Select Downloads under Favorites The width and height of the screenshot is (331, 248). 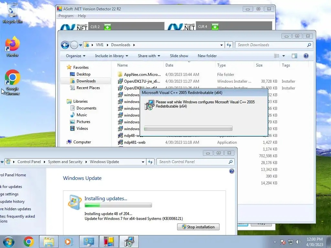[x=86, y=81]
